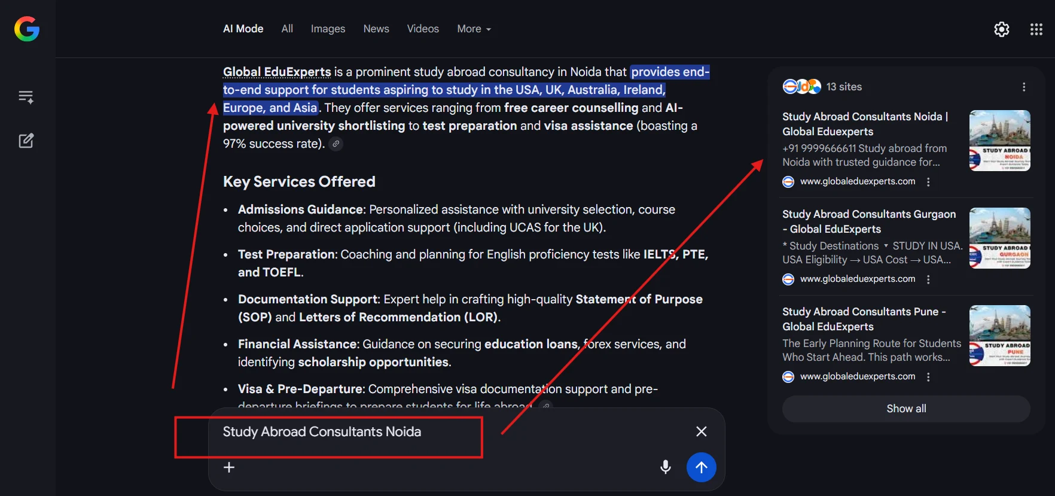The width and height of the screenshot is (1055, 496).
Task: Open Study Abroad Consultants Gurgaon result thumbnail
Action: pos(999,238)
